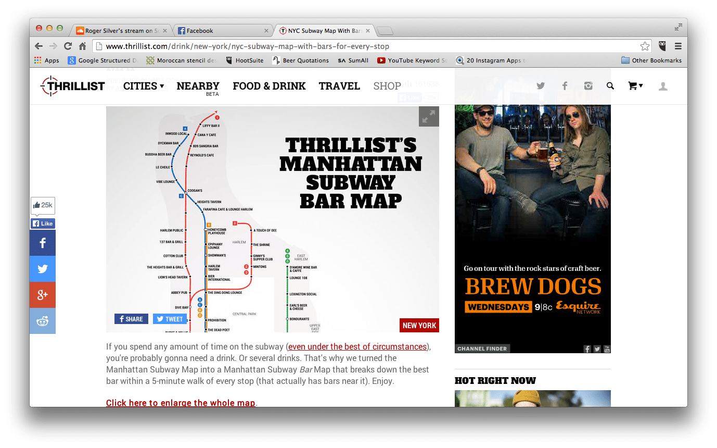This screenshot has width=717, height=448.
Task: Click the Twitter icon in Brew Dogs ad
Action: click(597, 349)
